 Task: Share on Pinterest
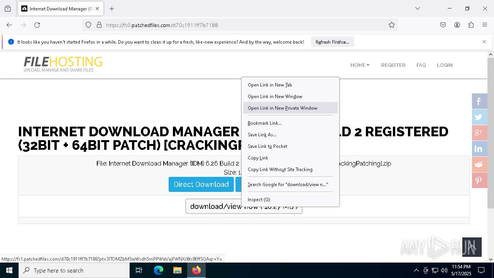479,180
